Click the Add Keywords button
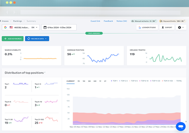The width and height of the screenshot is (189, 133). [x=13, y=39]
